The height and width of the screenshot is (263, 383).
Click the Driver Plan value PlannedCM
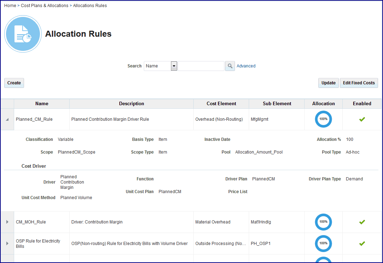[x=263, y=179]
